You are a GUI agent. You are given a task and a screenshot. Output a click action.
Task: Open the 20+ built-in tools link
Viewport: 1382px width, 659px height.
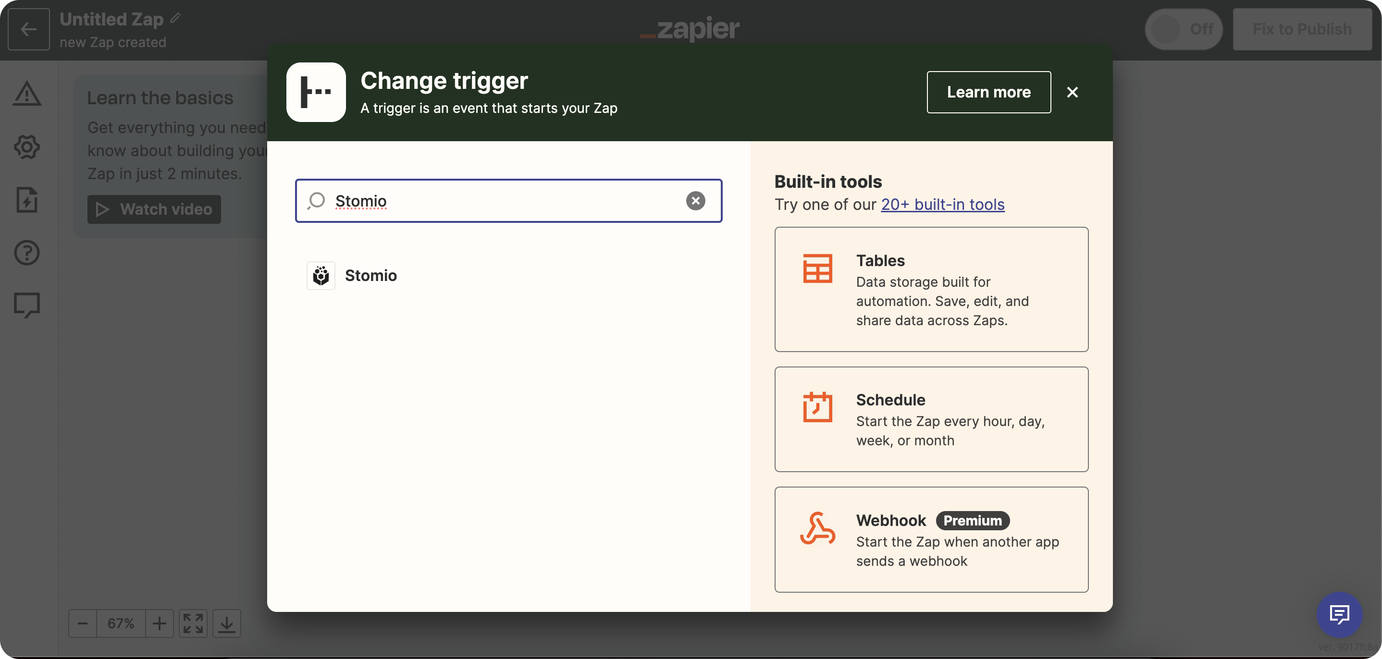click(x=943, y=204)
